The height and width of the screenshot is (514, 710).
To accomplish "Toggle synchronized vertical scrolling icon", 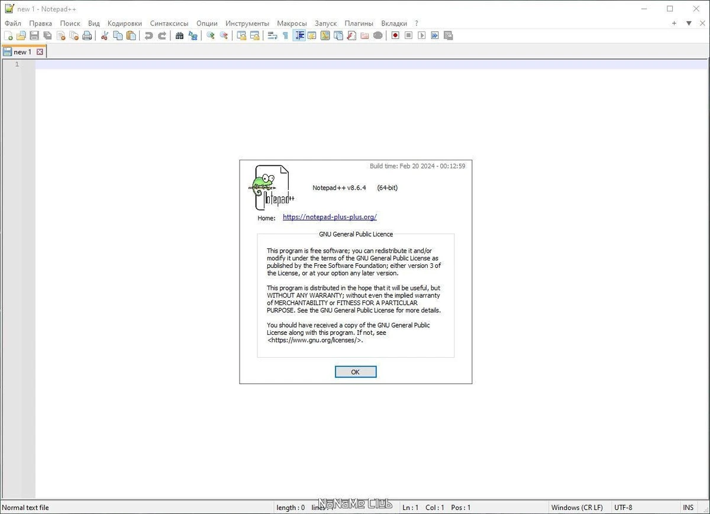I will 241,35.
